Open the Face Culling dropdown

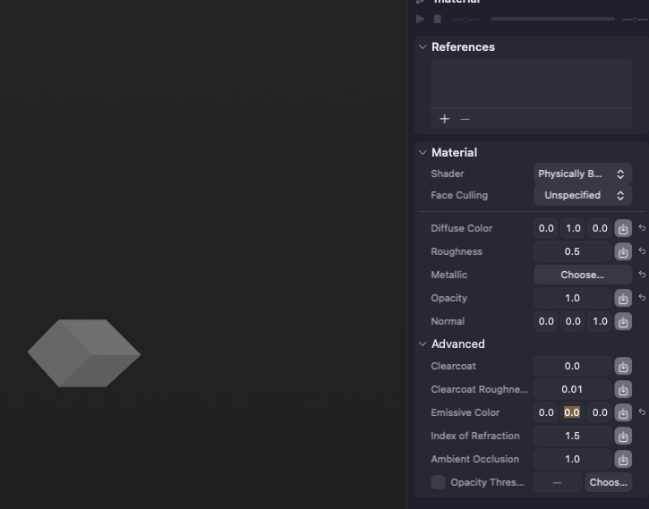[x=583, y=195]
